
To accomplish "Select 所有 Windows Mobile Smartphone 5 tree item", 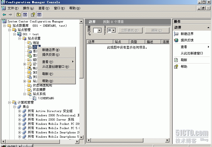I will [53, 137].
